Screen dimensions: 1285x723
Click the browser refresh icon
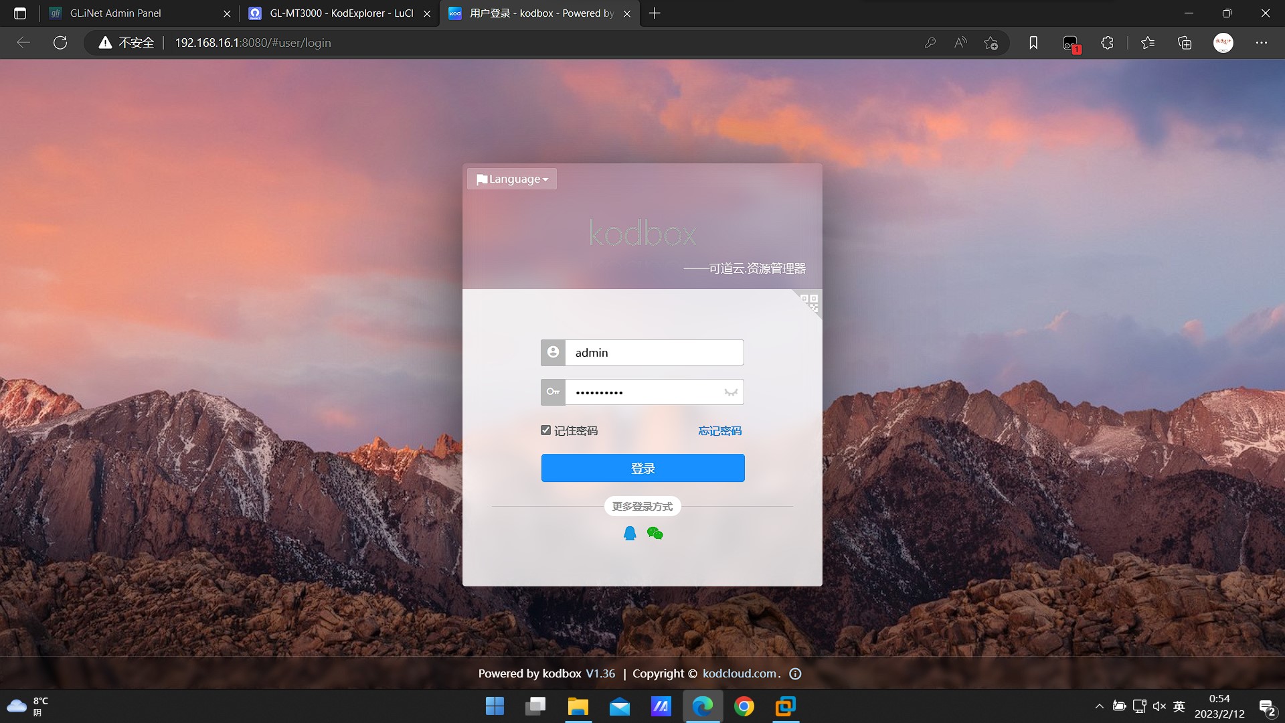pos(60,43)
